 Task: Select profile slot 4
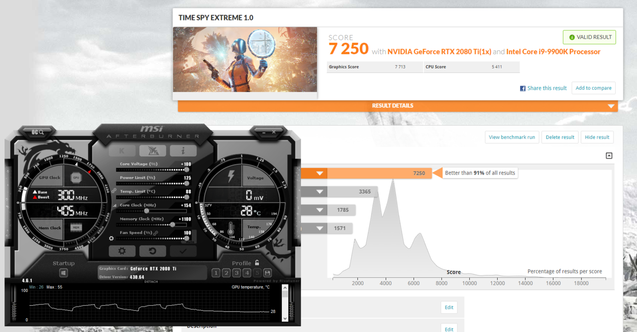point(247,273)
